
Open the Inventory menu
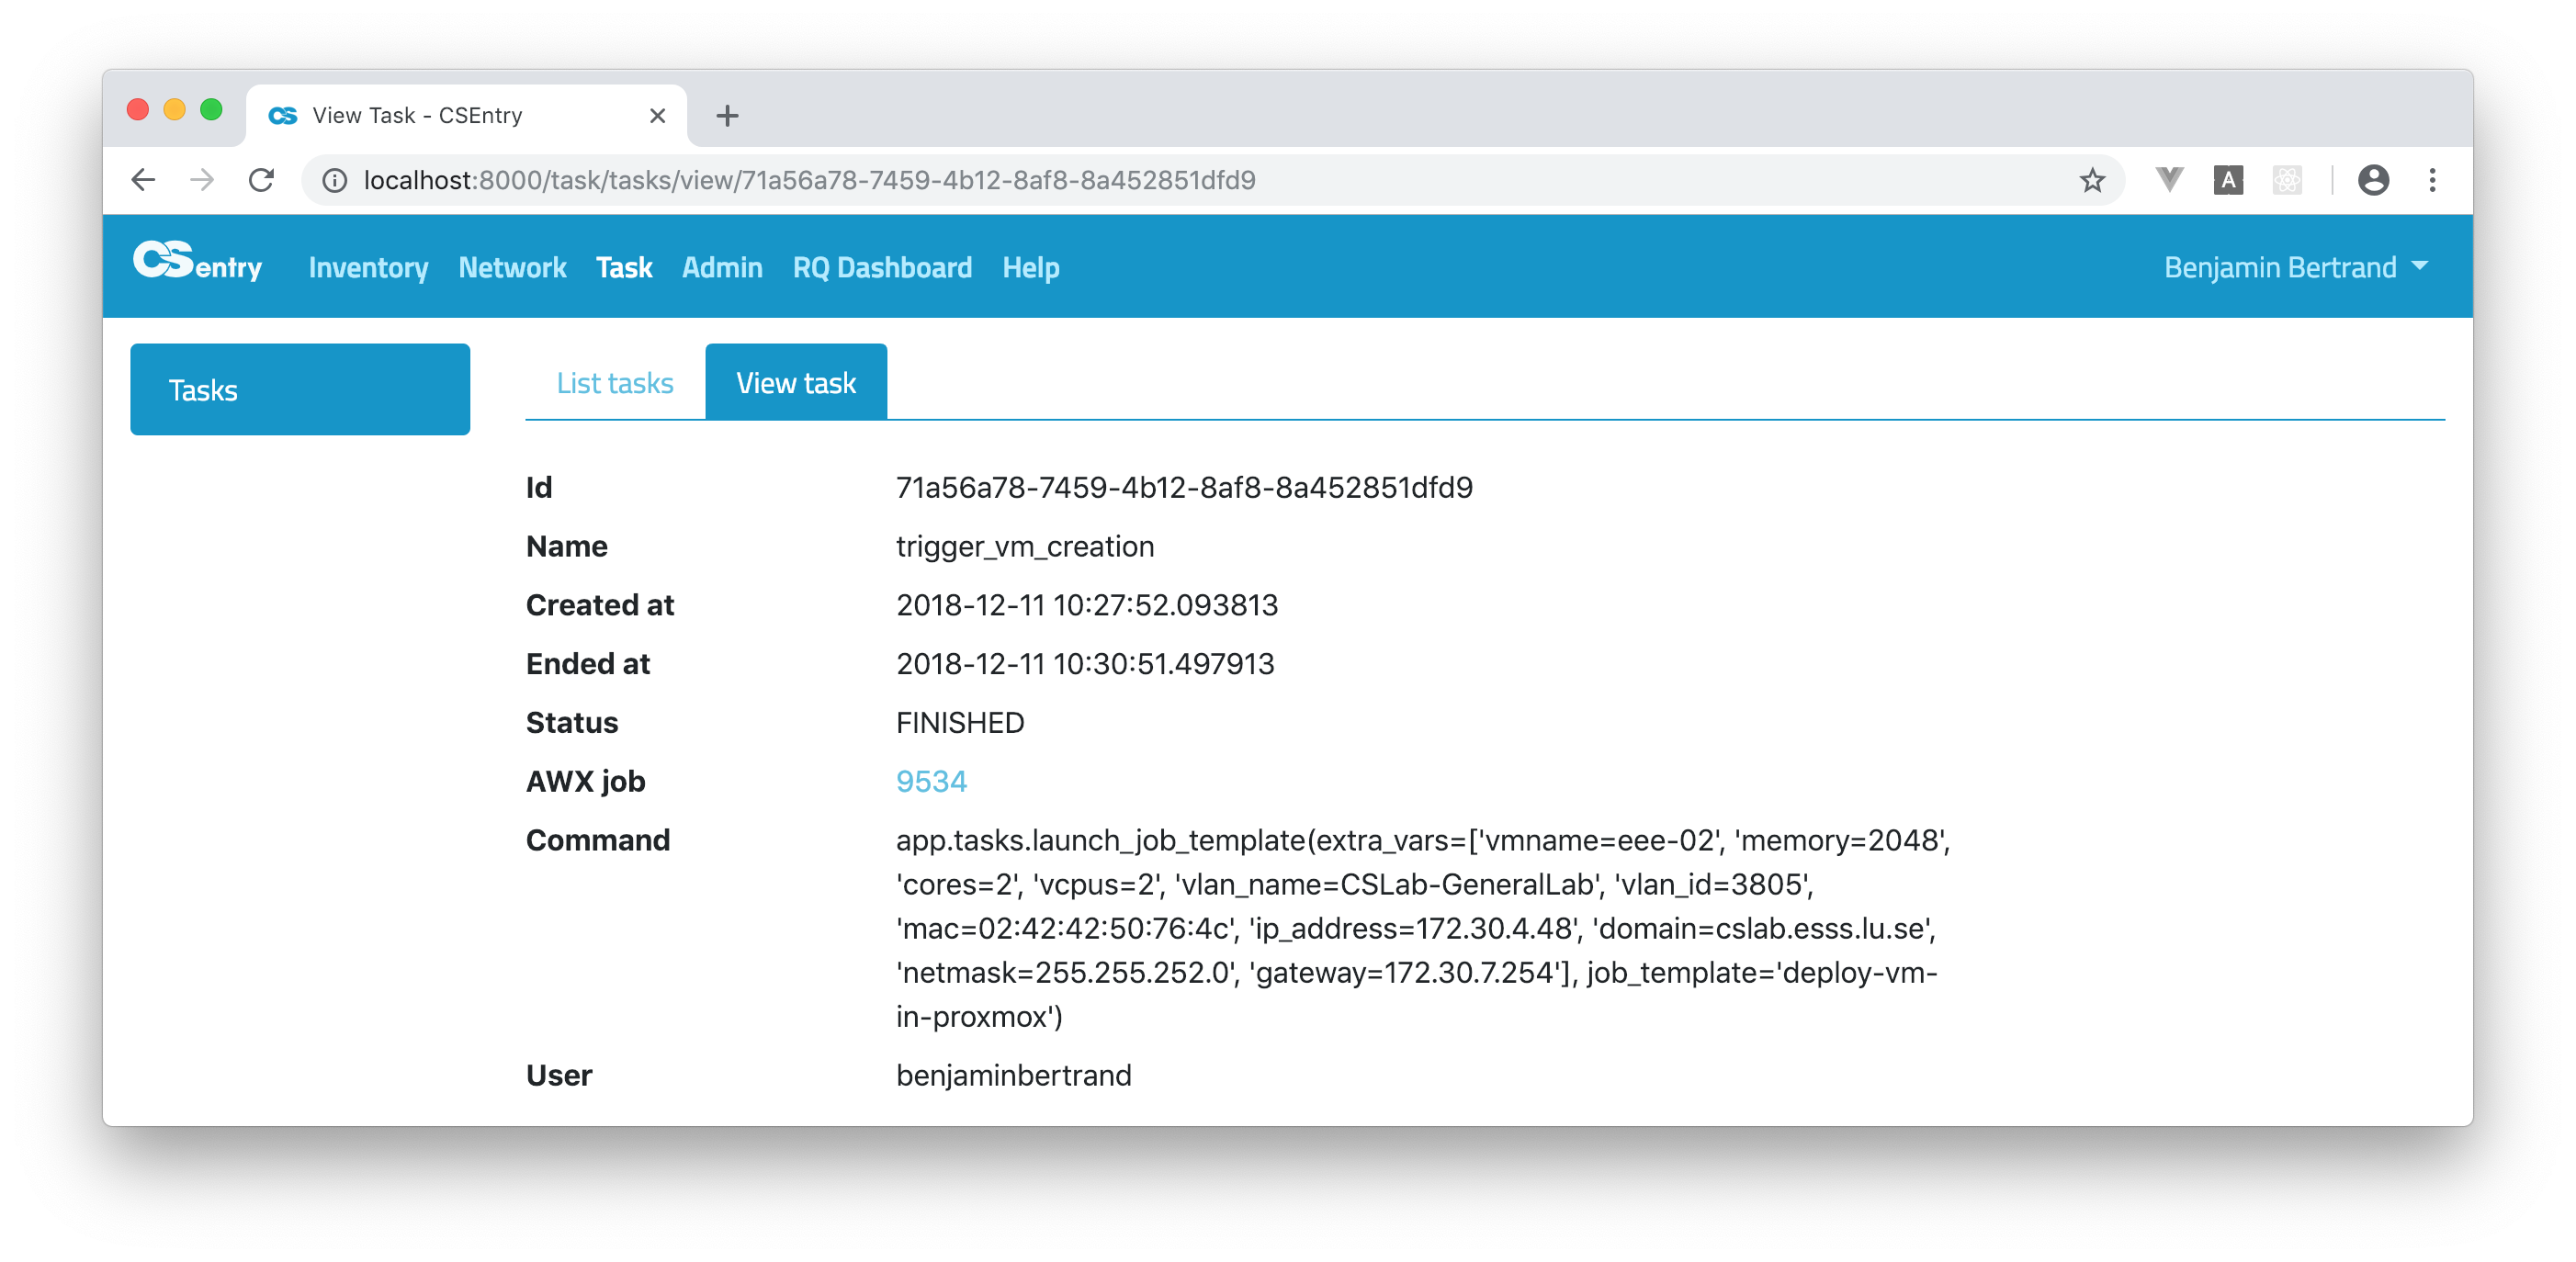point(368,267)
